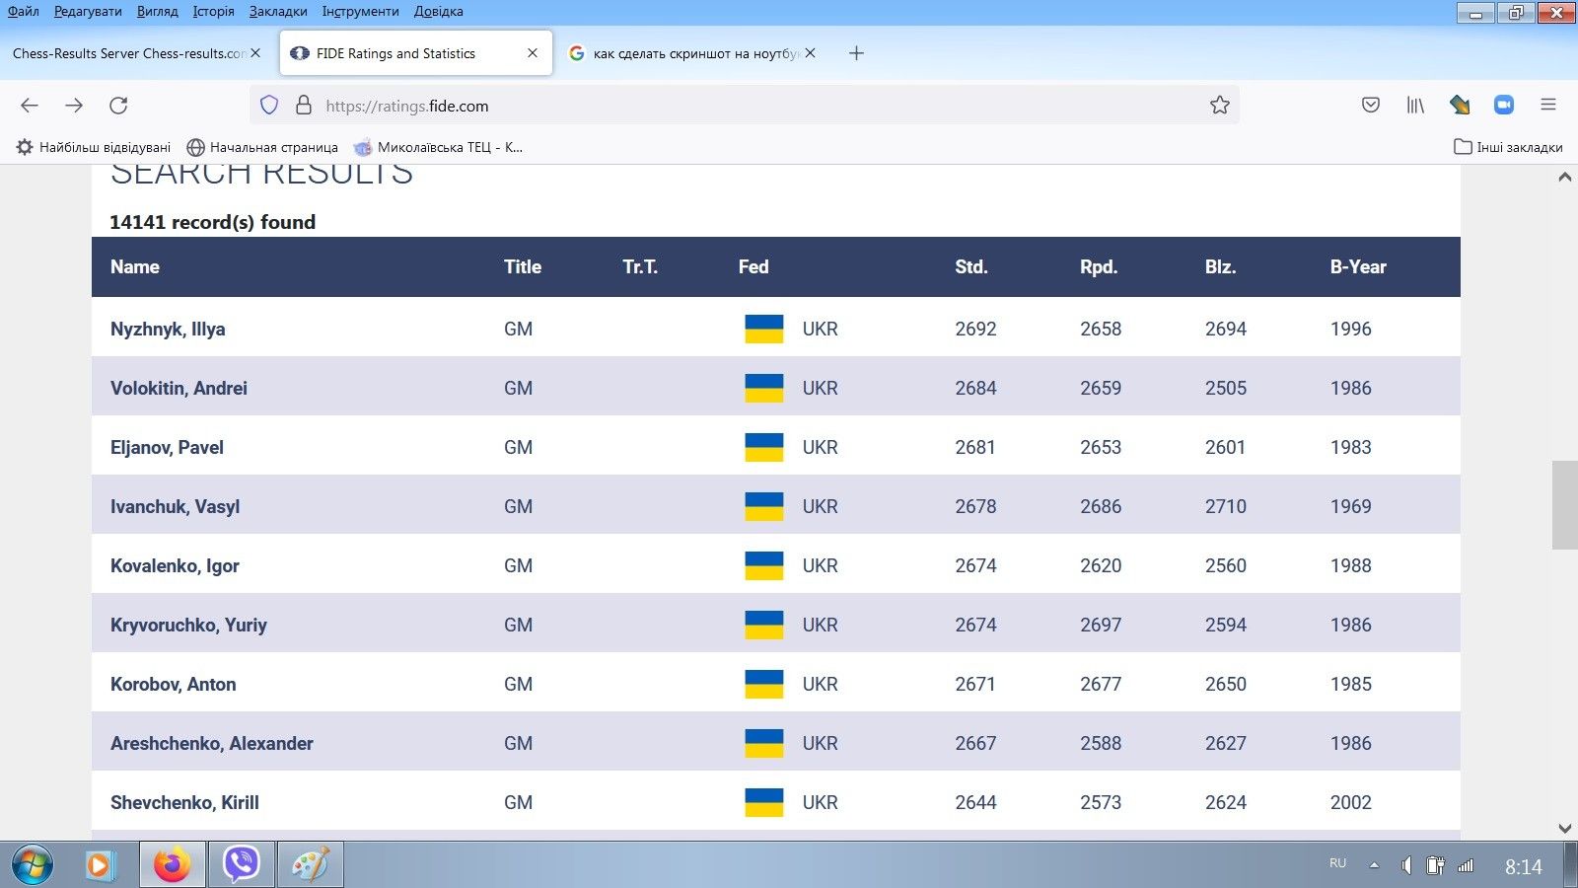The image size is (1578, 888).
Task: Switch to the Chess-Results Server tab
Action: tap(128, 53)
